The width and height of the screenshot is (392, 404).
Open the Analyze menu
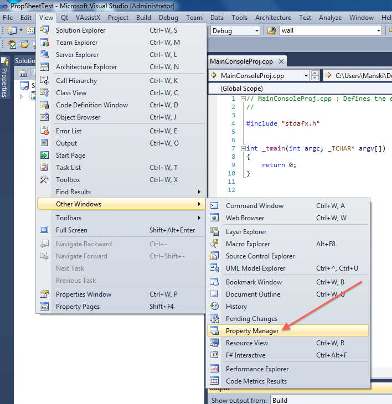point(330,18)
